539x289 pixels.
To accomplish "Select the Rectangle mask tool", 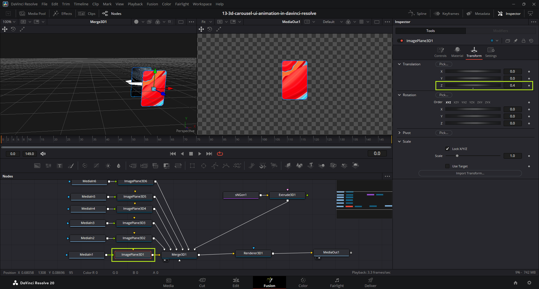I will (192, 166).
